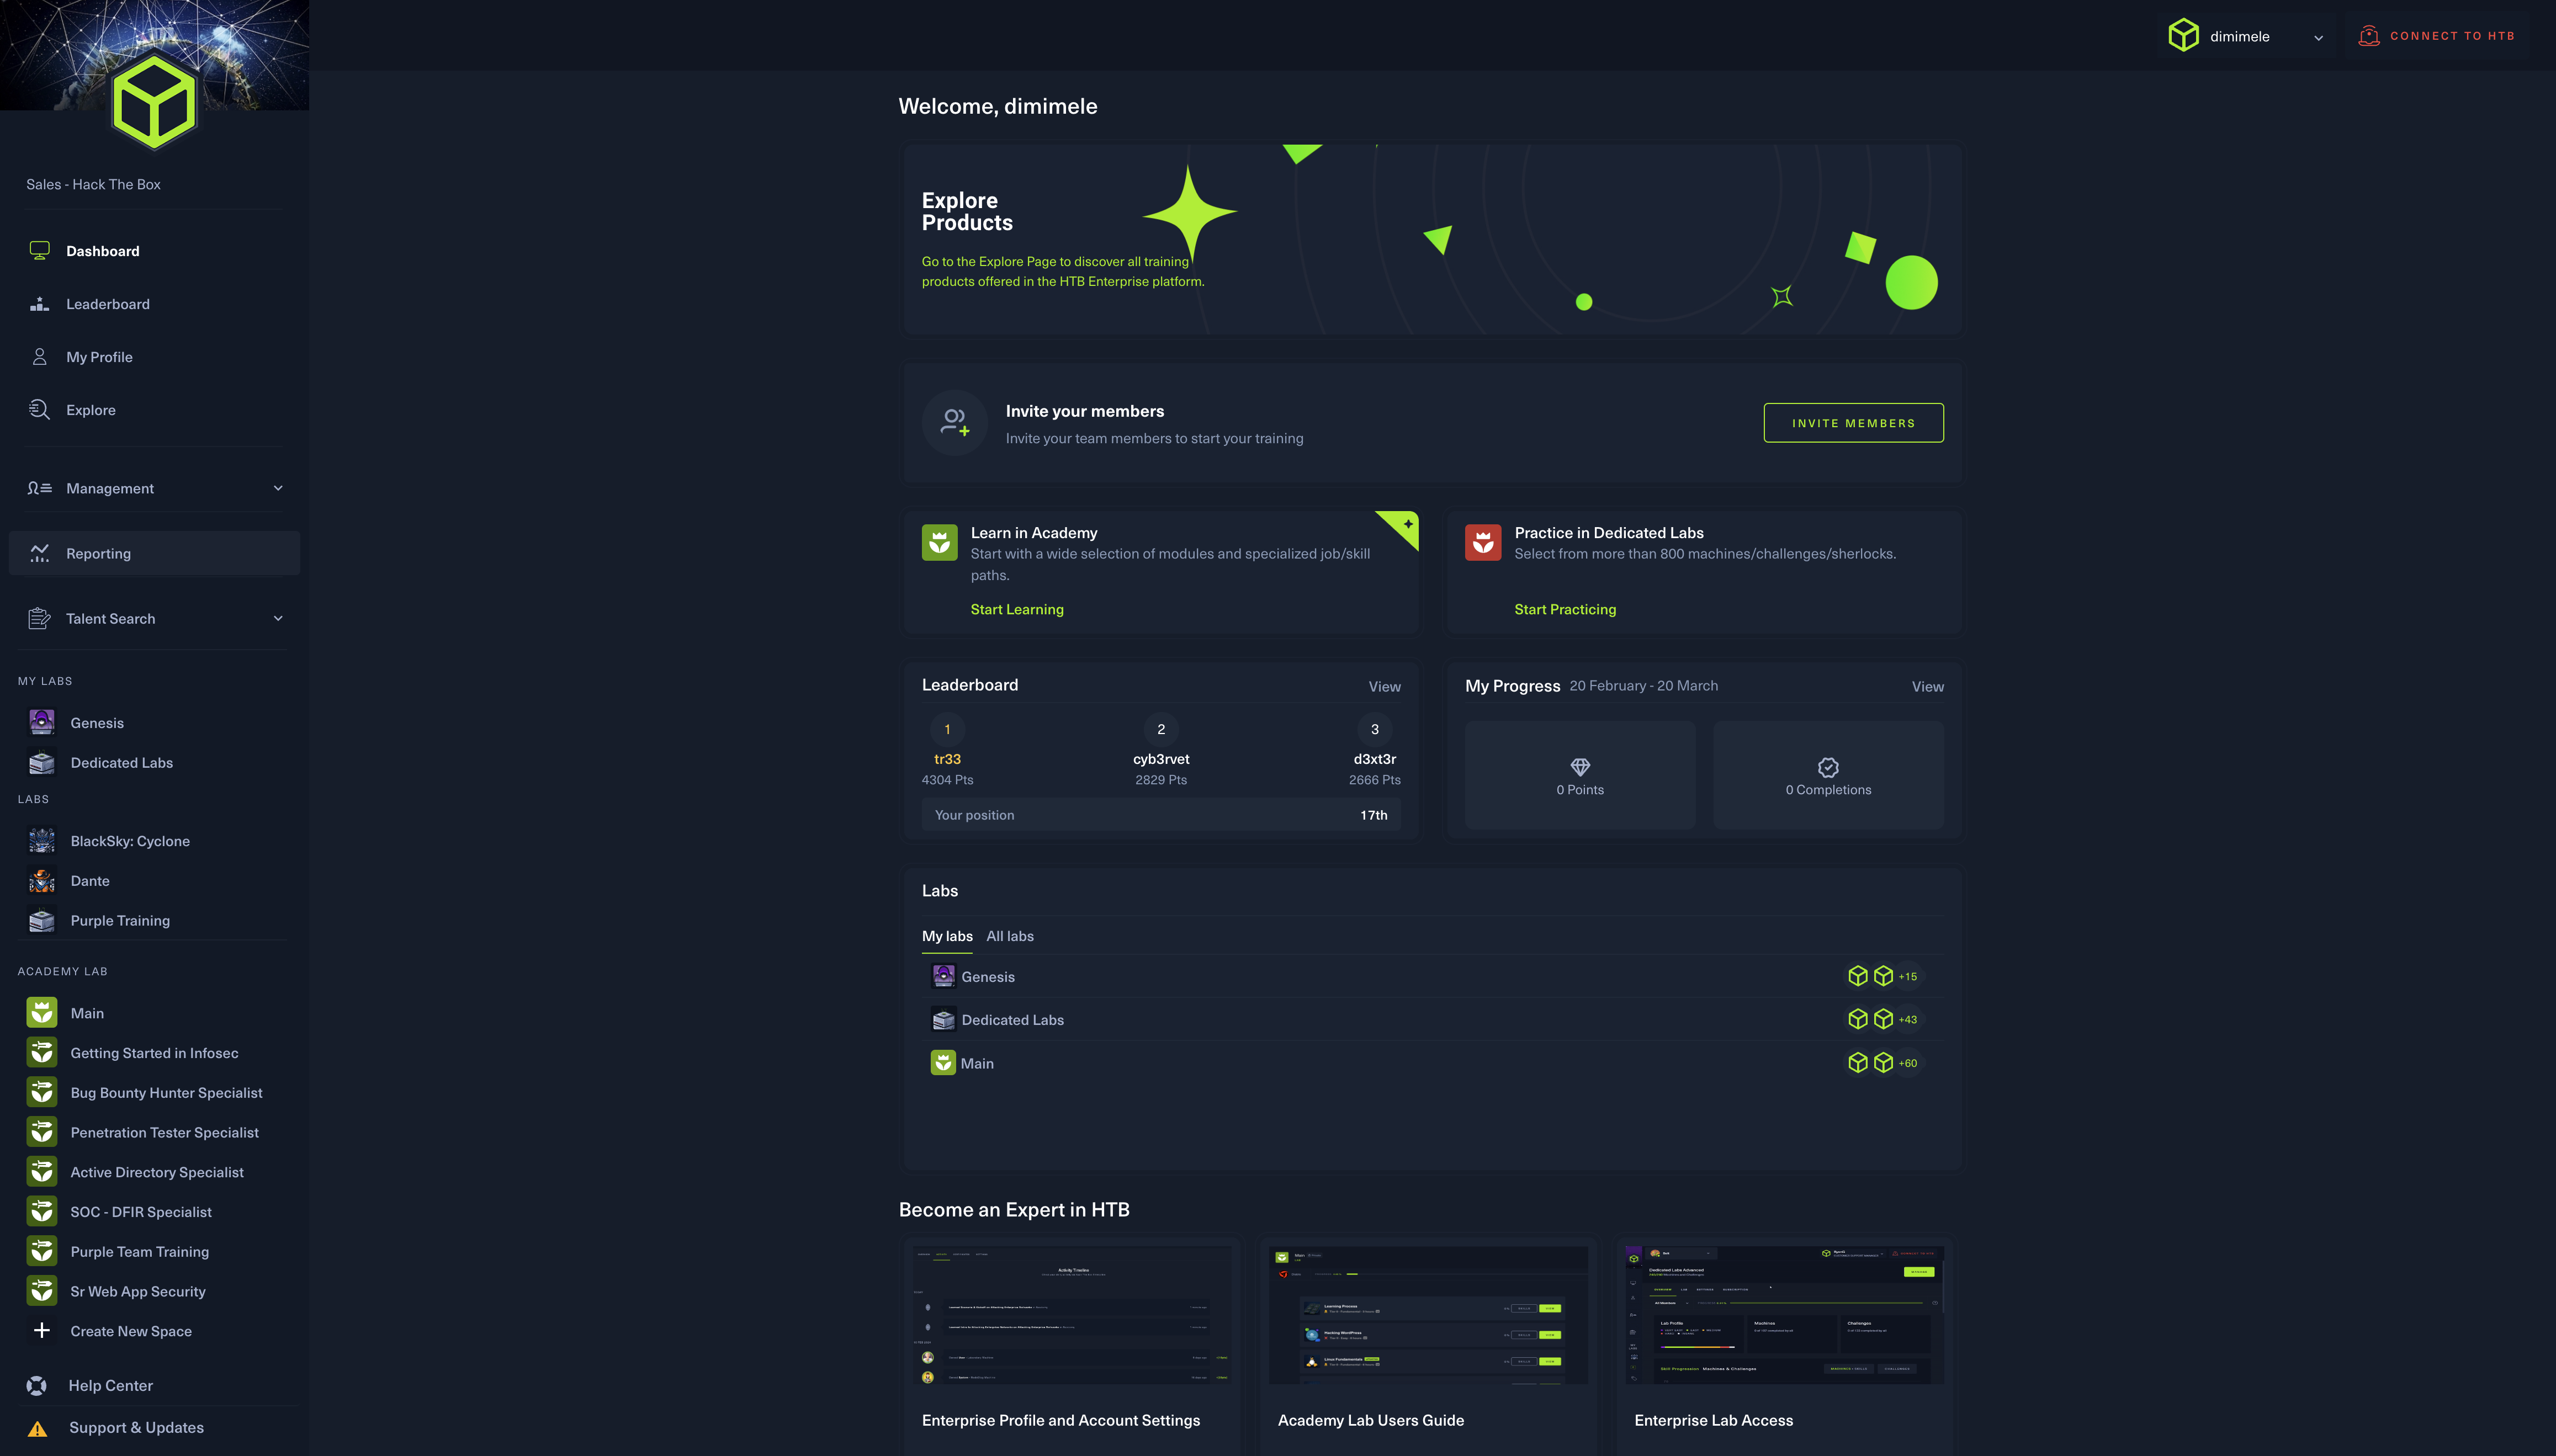Open Leaderboard via its podium icon
The height and width of the screenshot is (1456, 2556).
click(39, 304)
